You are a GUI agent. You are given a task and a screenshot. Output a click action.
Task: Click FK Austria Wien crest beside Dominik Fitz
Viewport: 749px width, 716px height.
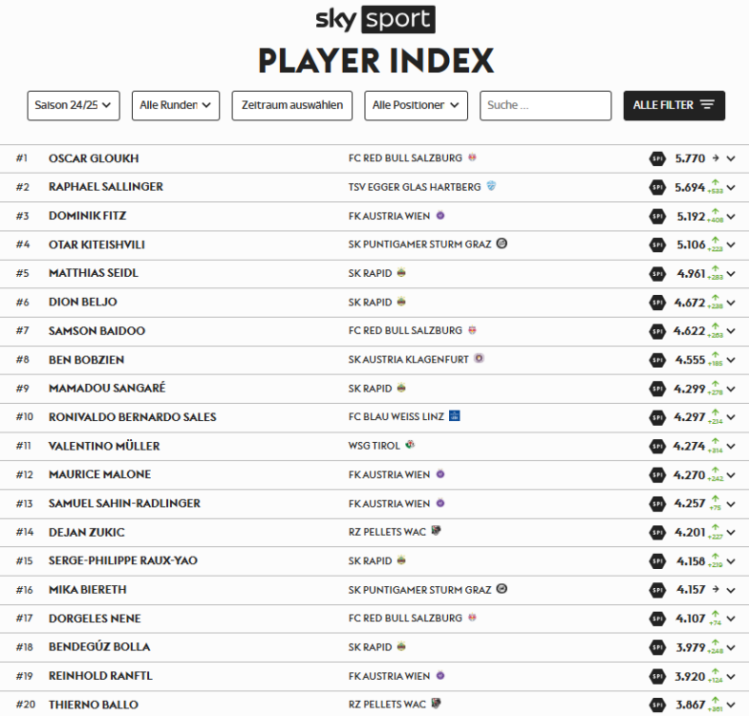coord(440,216)
